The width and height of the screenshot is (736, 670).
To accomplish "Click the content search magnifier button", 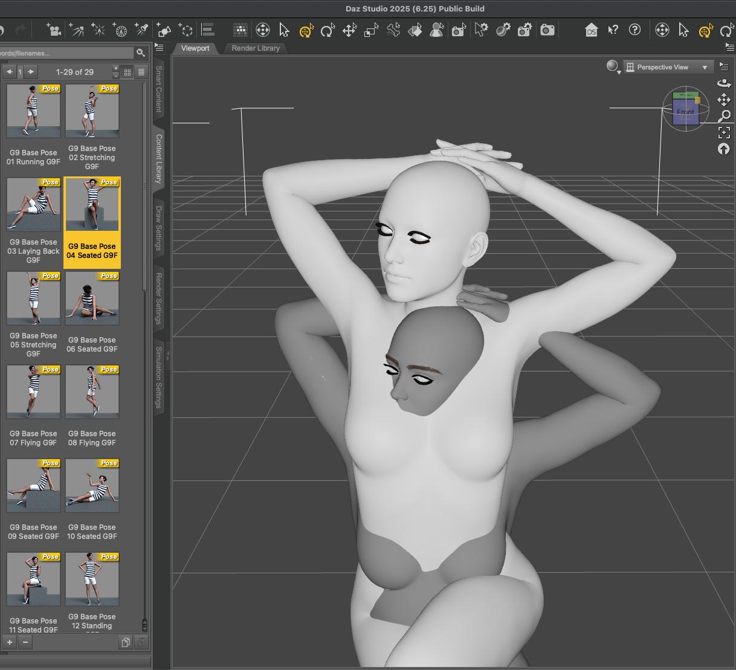I will (141, 53).
